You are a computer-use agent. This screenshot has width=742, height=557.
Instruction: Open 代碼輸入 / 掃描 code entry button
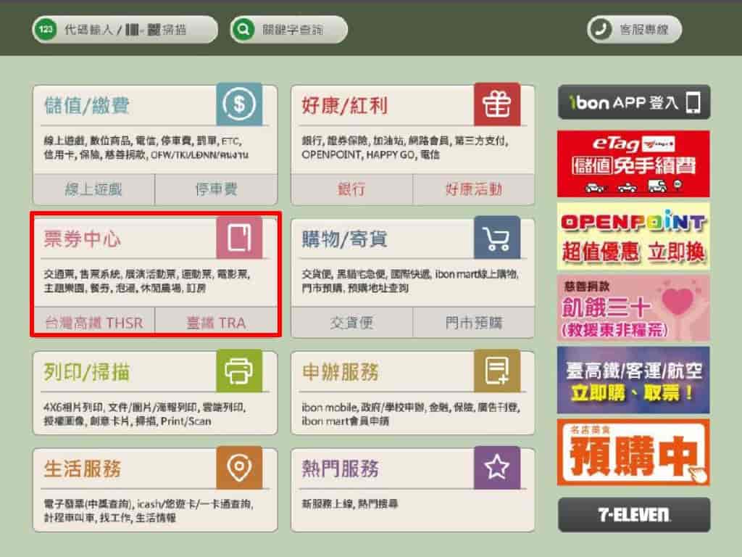pos(125,29)
